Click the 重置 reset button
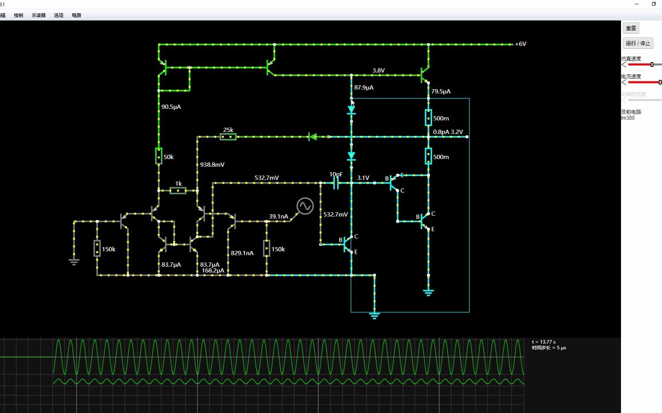Screen dimensions: 662x413 click(631, 28)
